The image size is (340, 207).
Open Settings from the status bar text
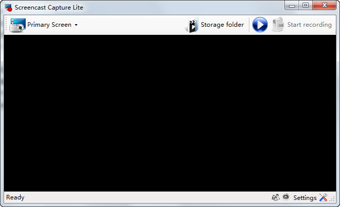pyautogui.click(x=305, y=198)
